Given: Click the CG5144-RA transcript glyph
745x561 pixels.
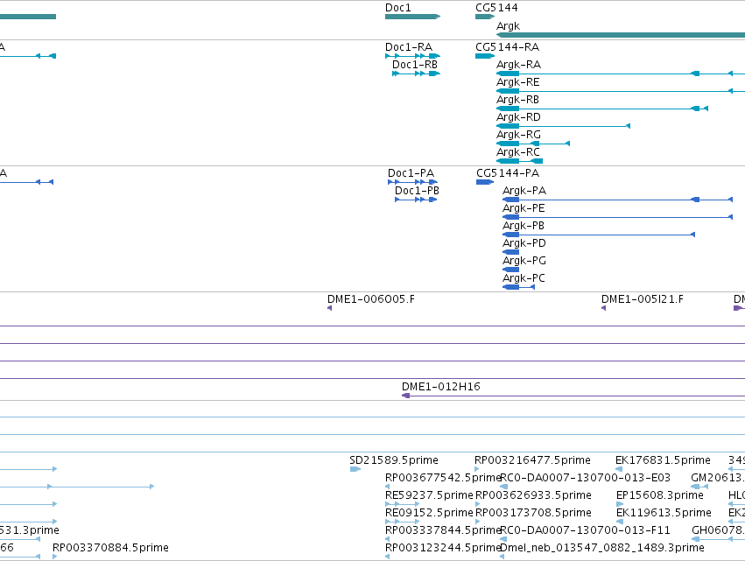Looking at the screenshot, I should click(x=485, y=56).
